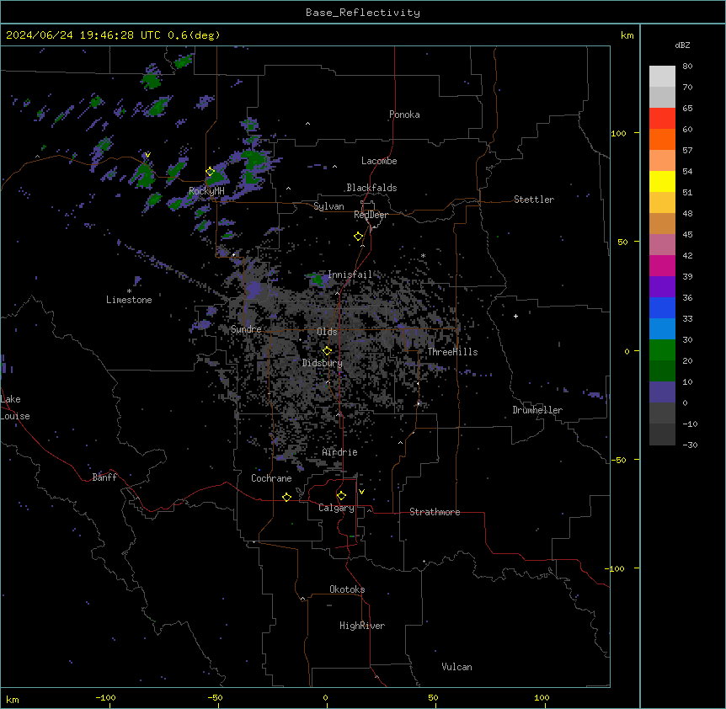Click the RockyMH label
726x709 pixels.
pyautogui.click(x=206, y=190)
